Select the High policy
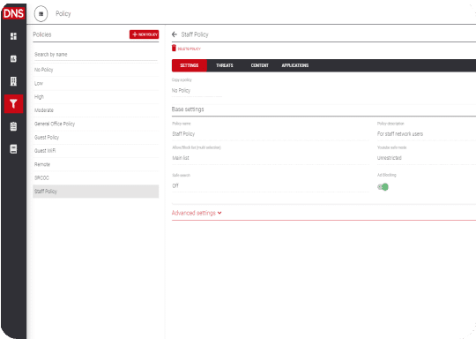The image size is (476, 339). pos(96,97)
